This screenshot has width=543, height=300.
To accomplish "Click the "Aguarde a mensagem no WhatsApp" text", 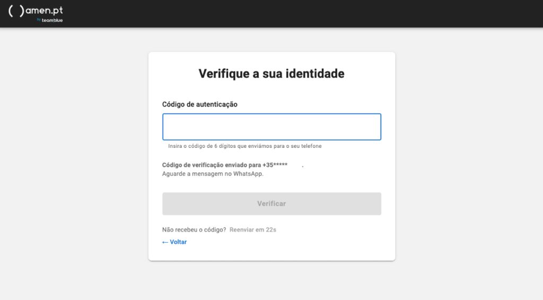I will [x=213, y=173].
